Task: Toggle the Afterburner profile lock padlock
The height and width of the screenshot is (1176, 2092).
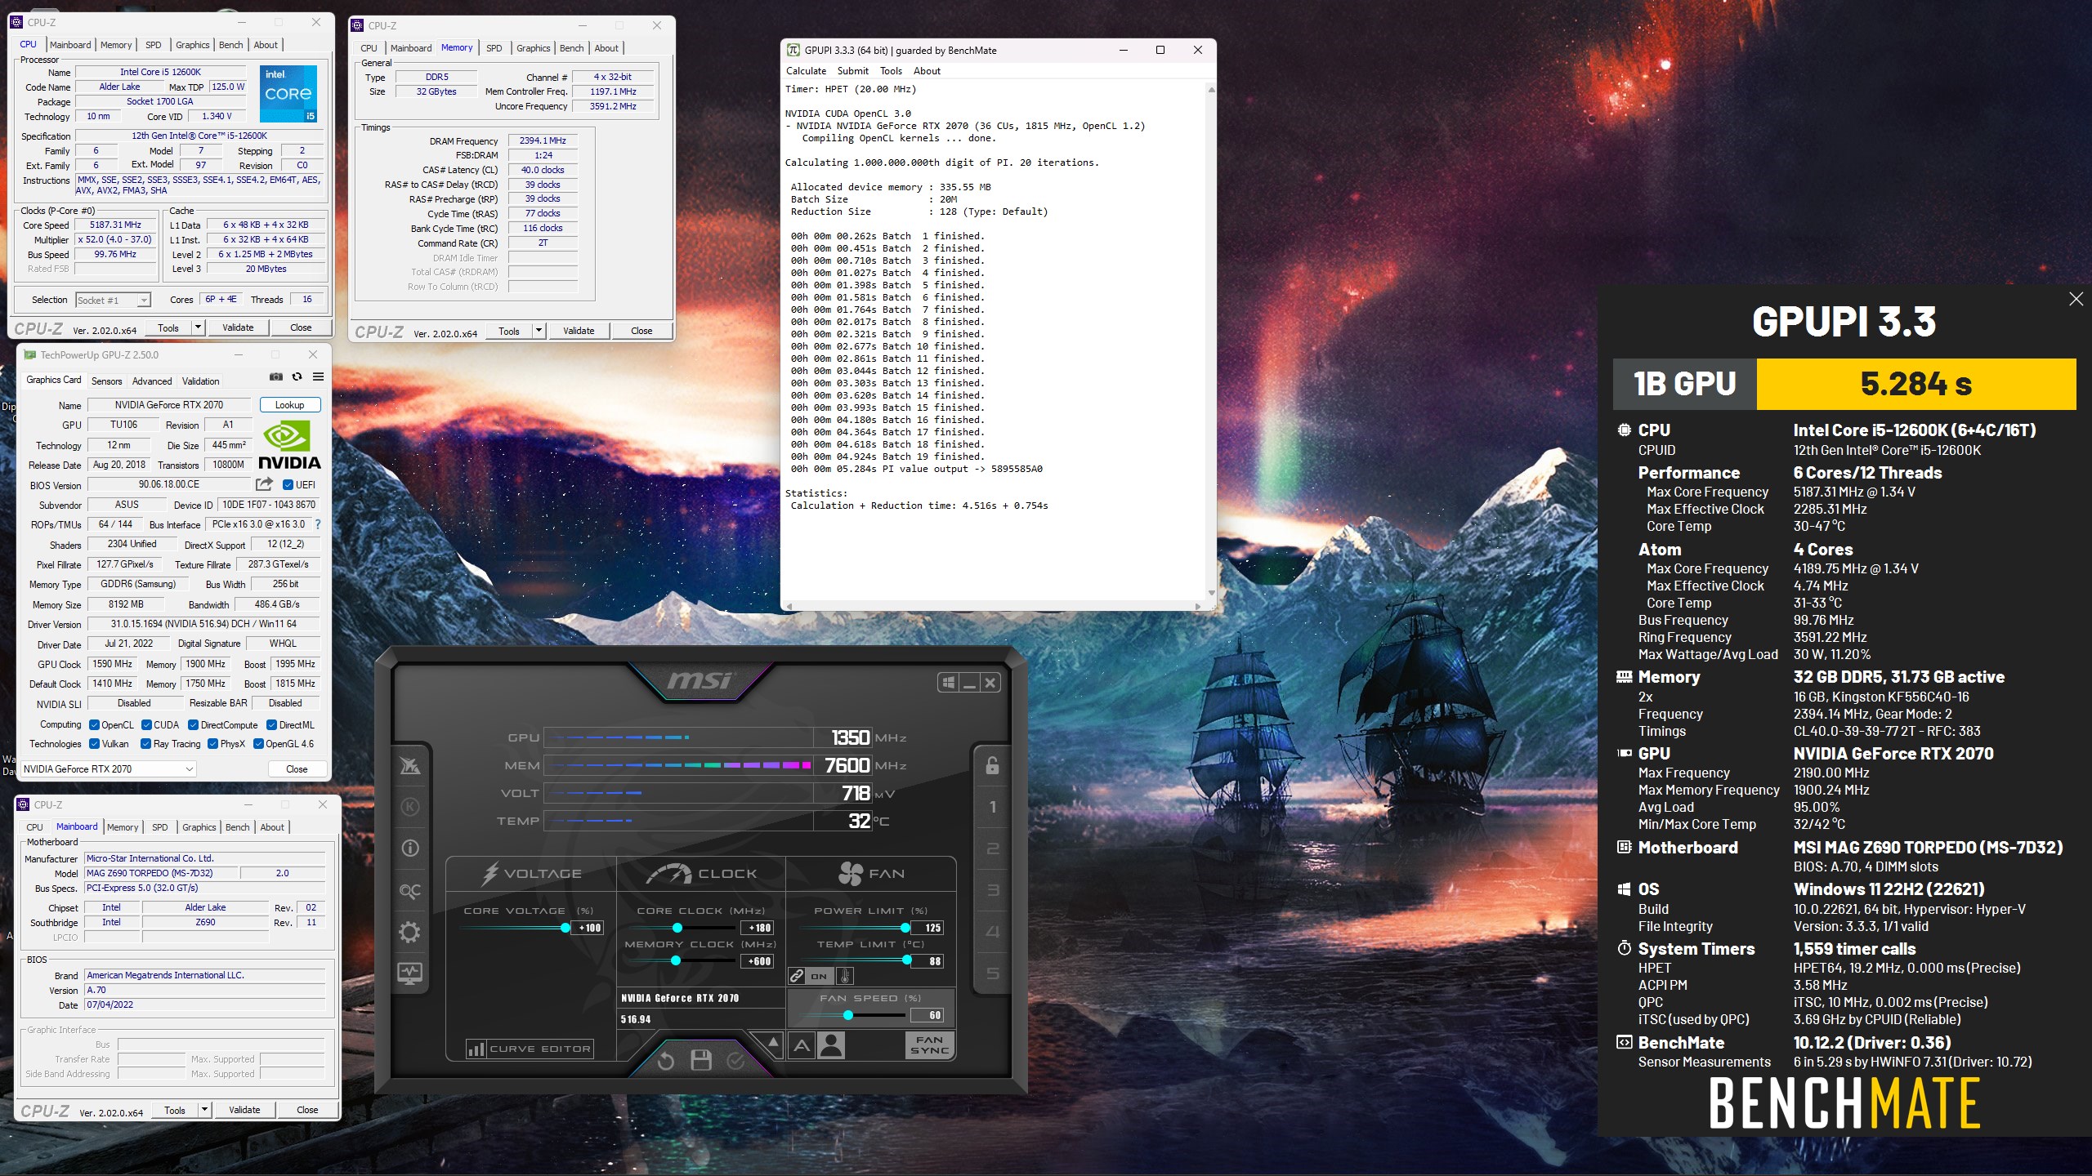Action: [992, 765]
